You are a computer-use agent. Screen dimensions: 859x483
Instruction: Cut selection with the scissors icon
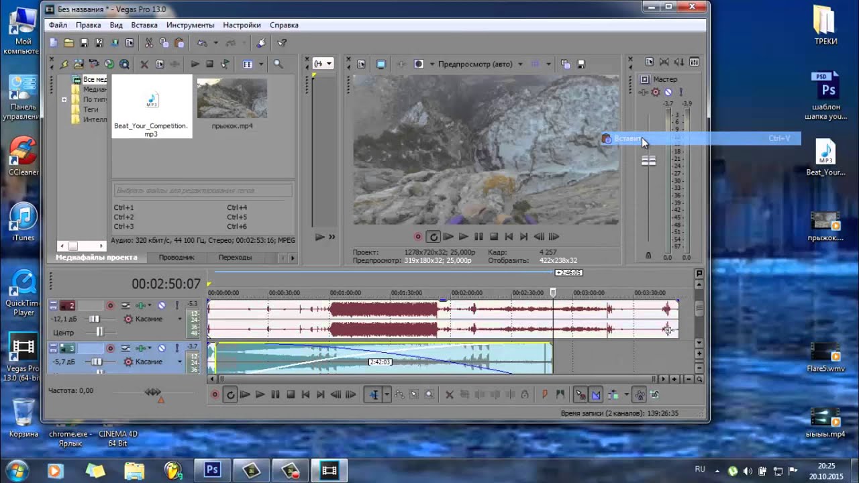click(149, 43)
